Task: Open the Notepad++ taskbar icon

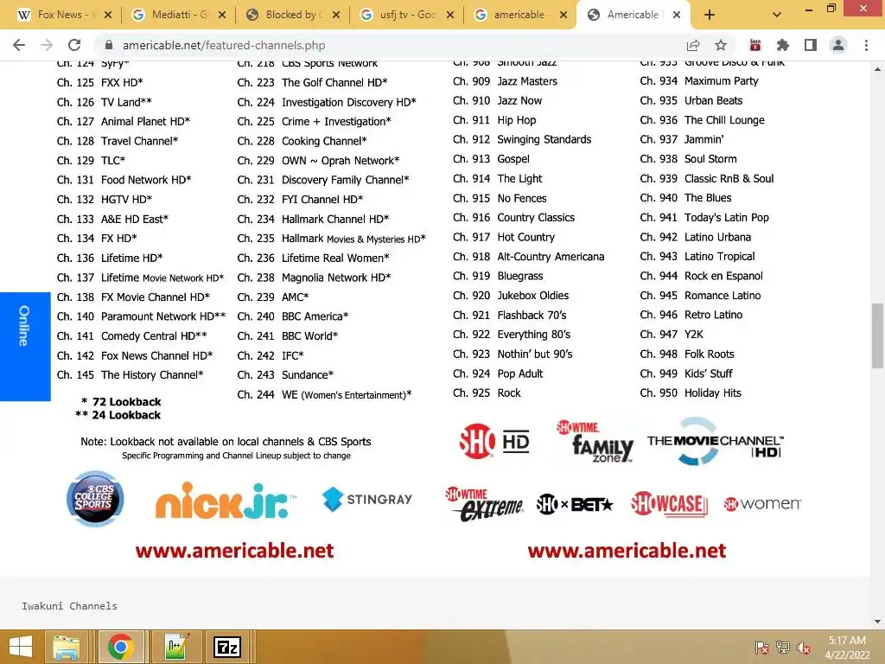Action: tap(175, 647)
